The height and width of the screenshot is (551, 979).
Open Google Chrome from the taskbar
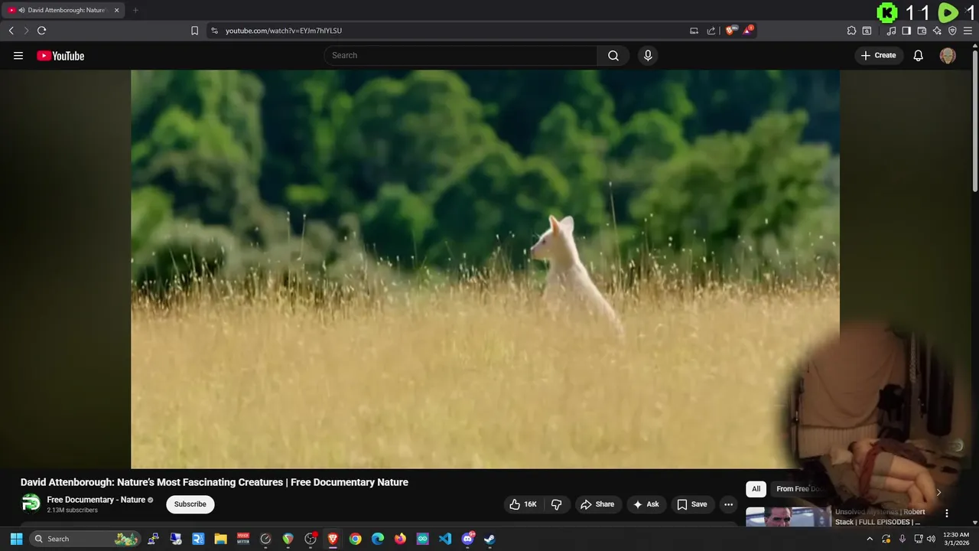coord(355,539)
